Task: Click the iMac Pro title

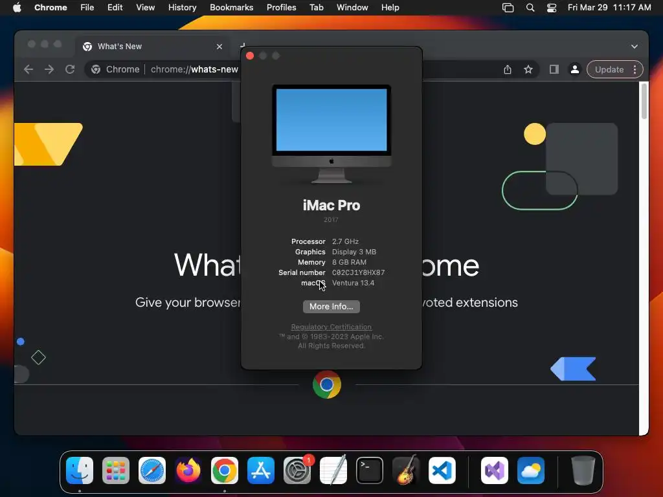Action: (331, 205)
